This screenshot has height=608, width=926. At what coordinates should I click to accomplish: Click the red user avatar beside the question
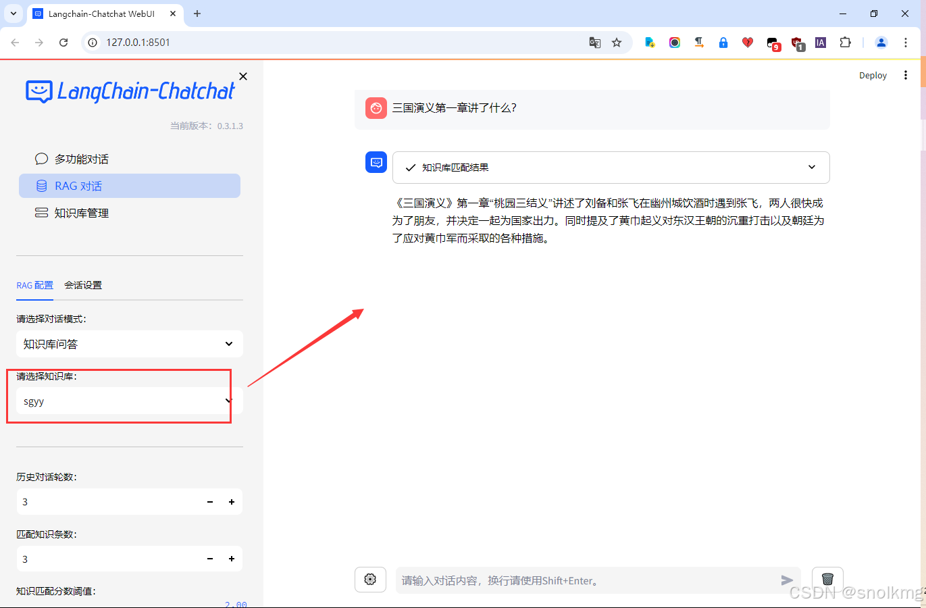pyautogui.click(x=376, y=107)
